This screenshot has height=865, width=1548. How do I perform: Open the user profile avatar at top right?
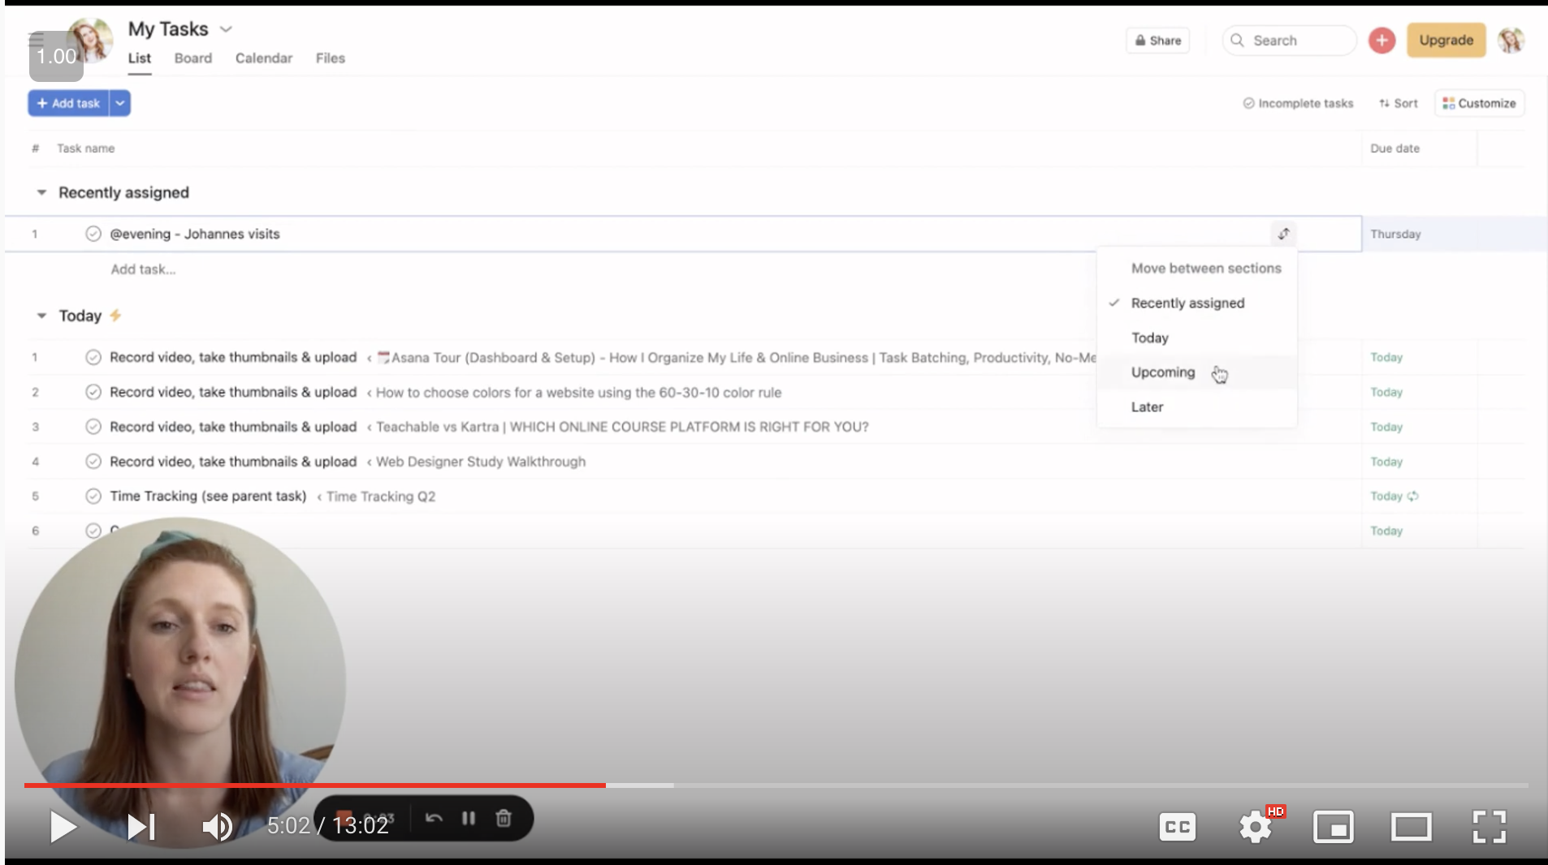(x=1511, y=41)
